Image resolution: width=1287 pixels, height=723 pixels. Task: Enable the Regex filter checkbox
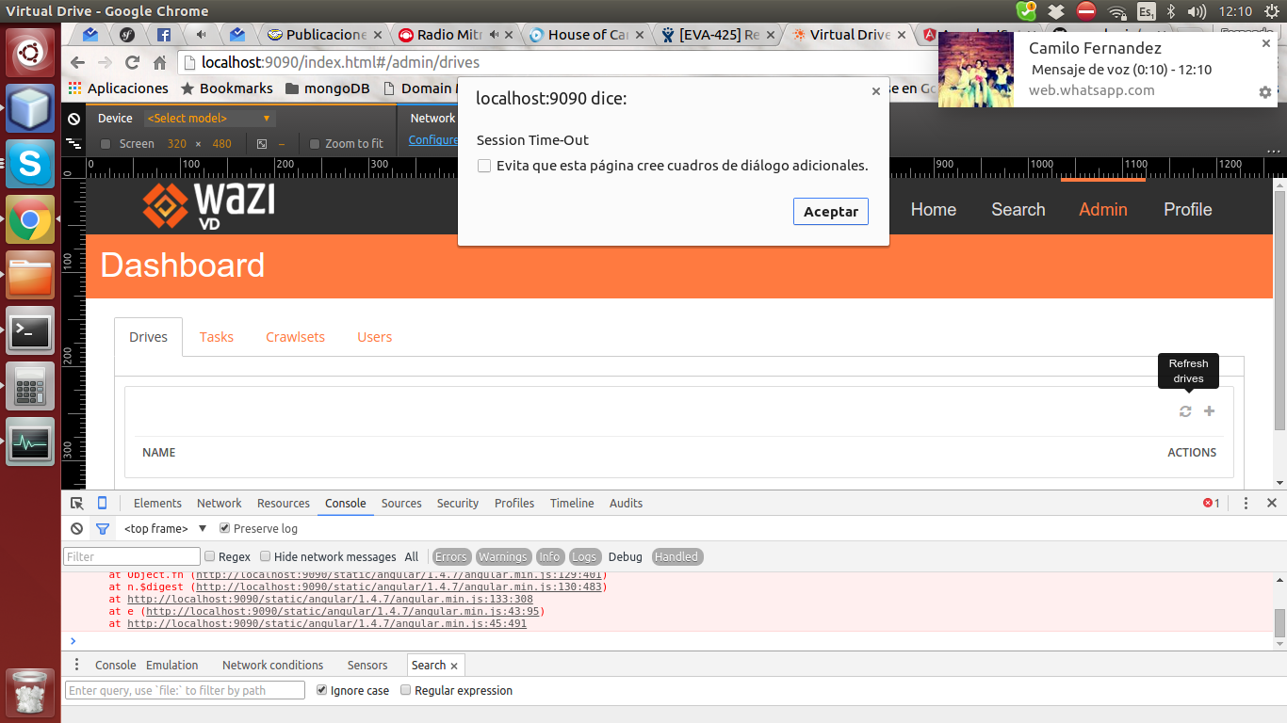(x=210, y=556)
